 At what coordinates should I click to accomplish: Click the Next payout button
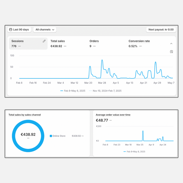pos(161,30)
